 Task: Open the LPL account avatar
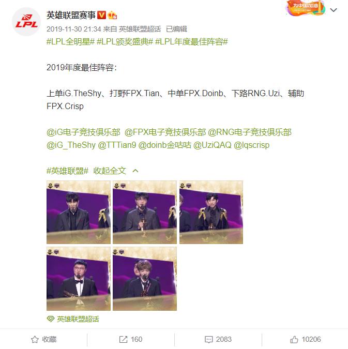[x=26, y=22]
